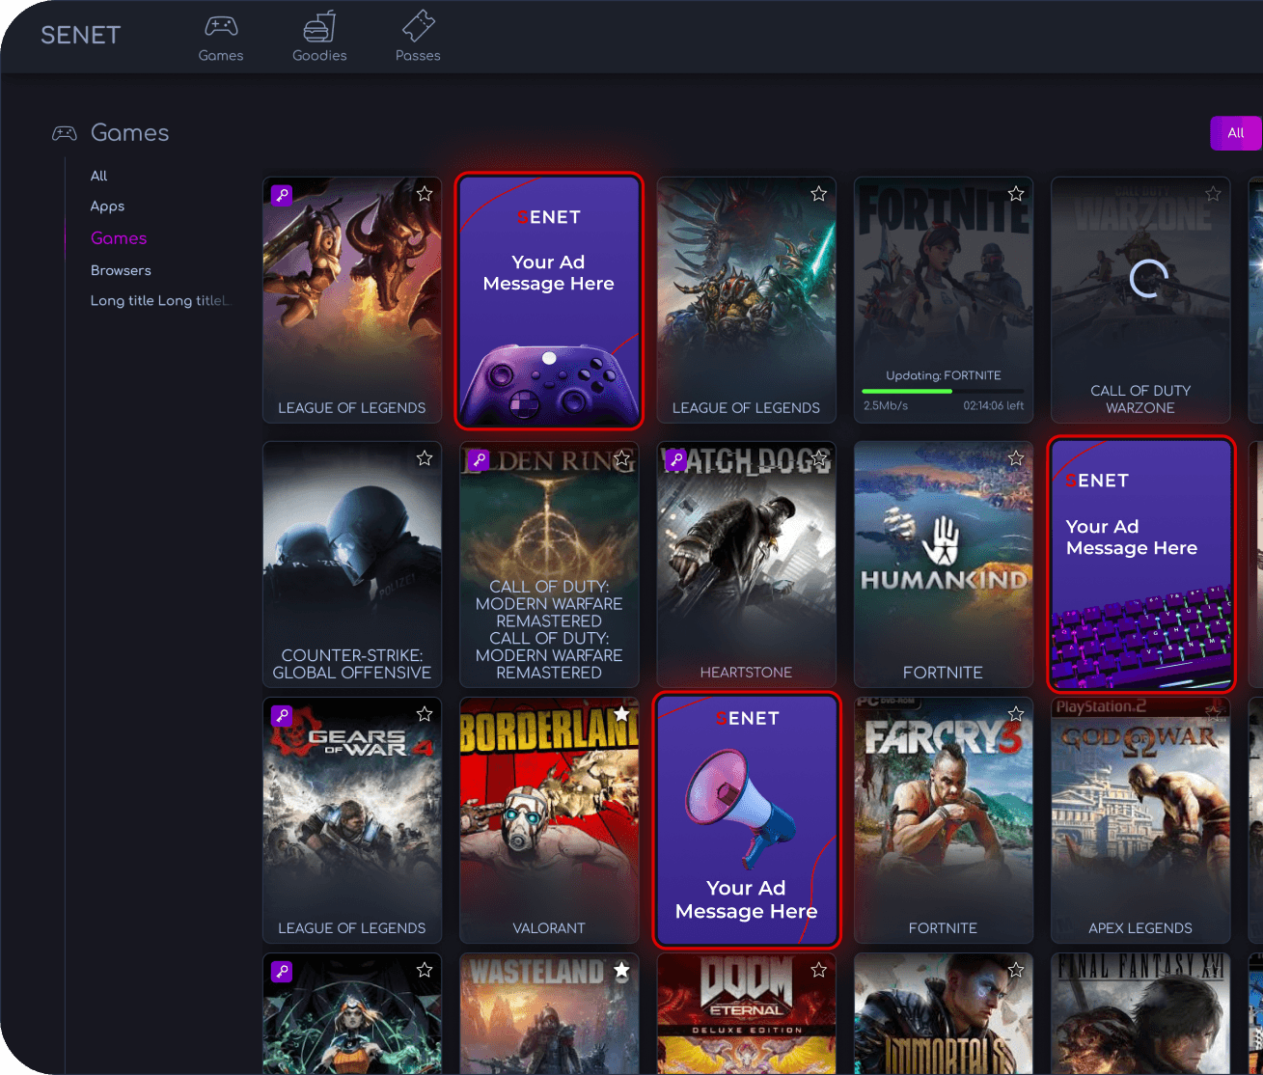
Task: Toggle the star on the Elden Ring card
Action: (x=622, y=458)
